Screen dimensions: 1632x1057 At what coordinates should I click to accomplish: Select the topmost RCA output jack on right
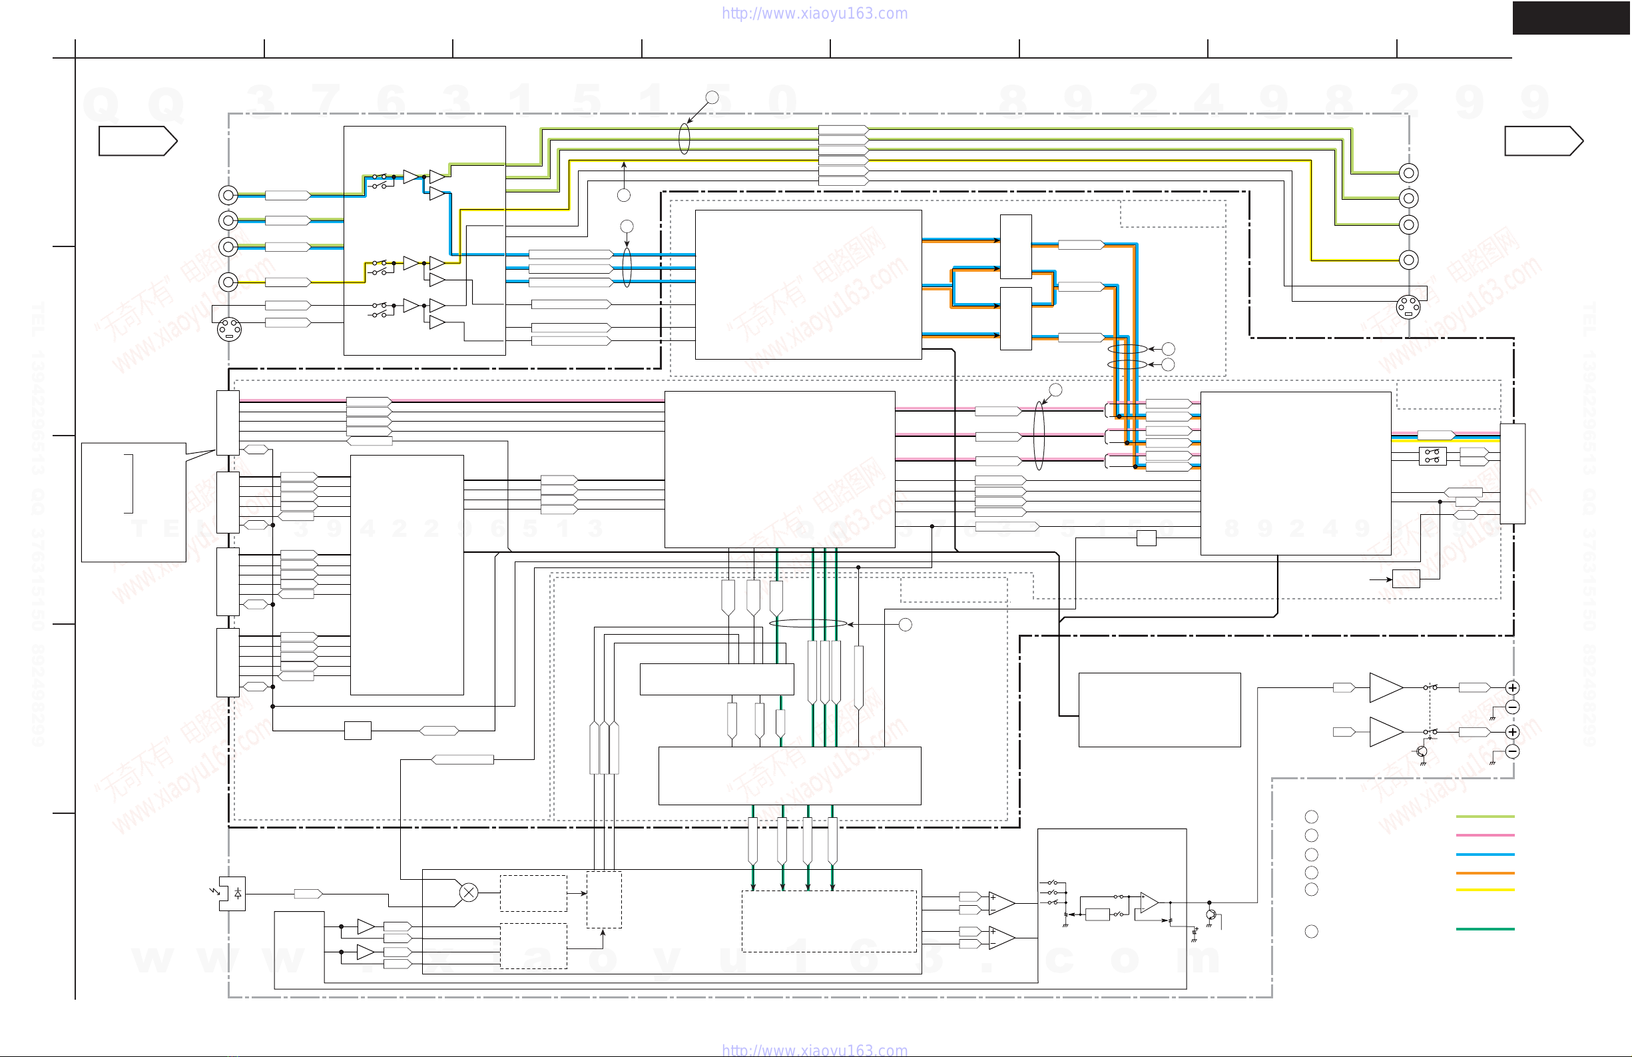[1408, 173]
